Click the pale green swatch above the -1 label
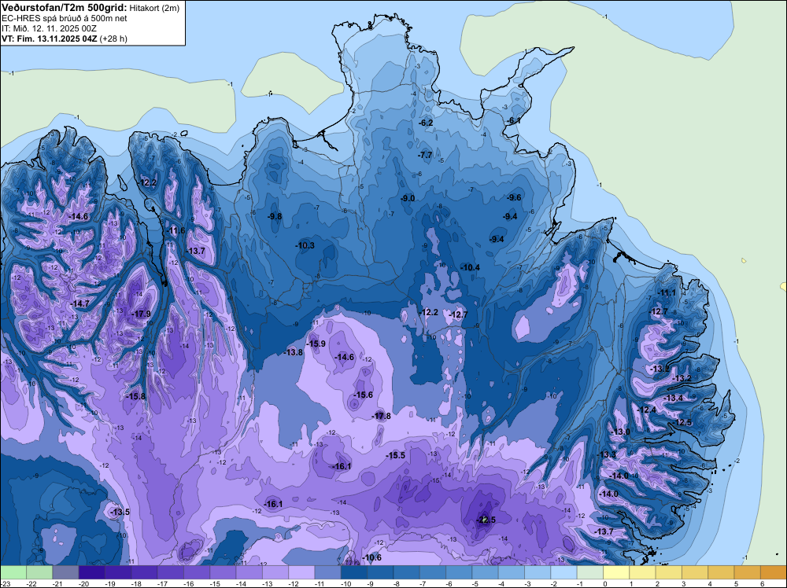The image size is (787, 588). 589,572
